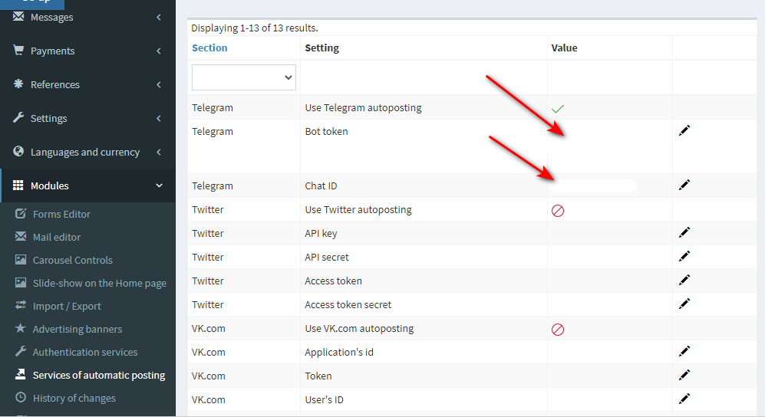Click the History of changes clock icon

21,397
